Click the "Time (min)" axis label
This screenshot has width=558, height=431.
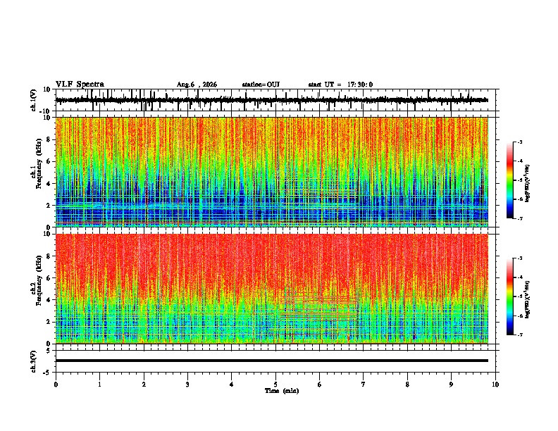(x=282, y=391)
